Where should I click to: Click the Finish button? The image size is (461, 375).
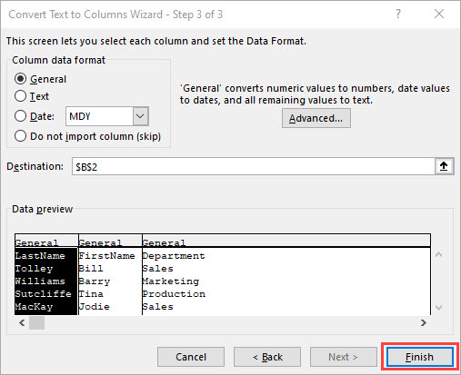[420, 357]
